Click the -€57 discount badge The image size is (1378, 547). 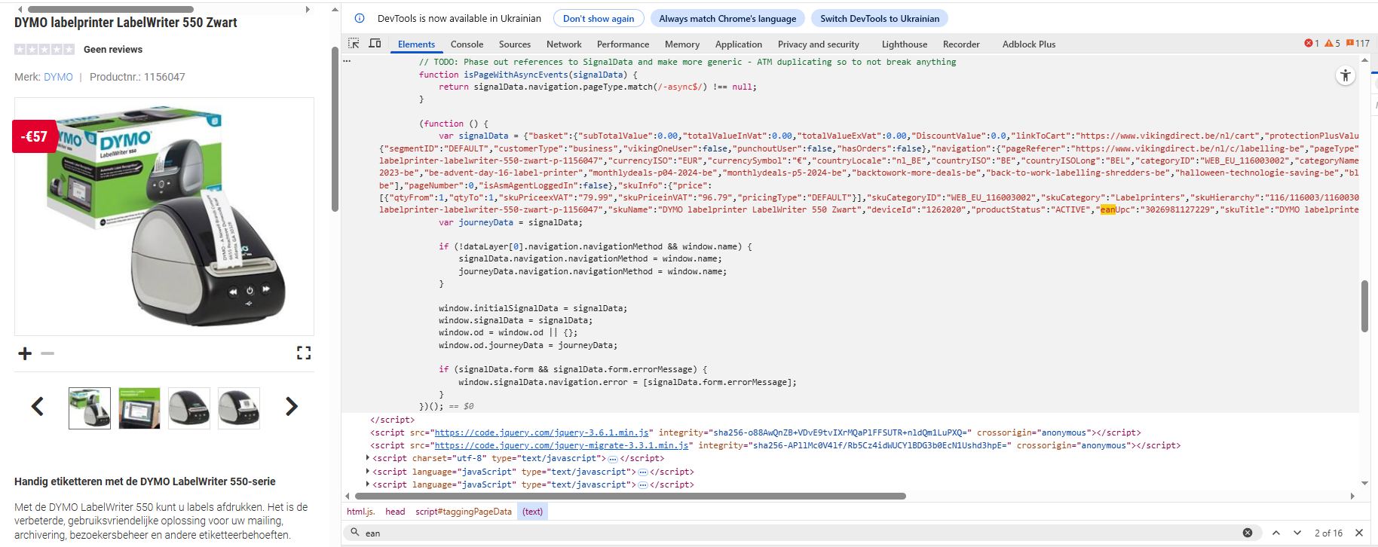point(34,136)
